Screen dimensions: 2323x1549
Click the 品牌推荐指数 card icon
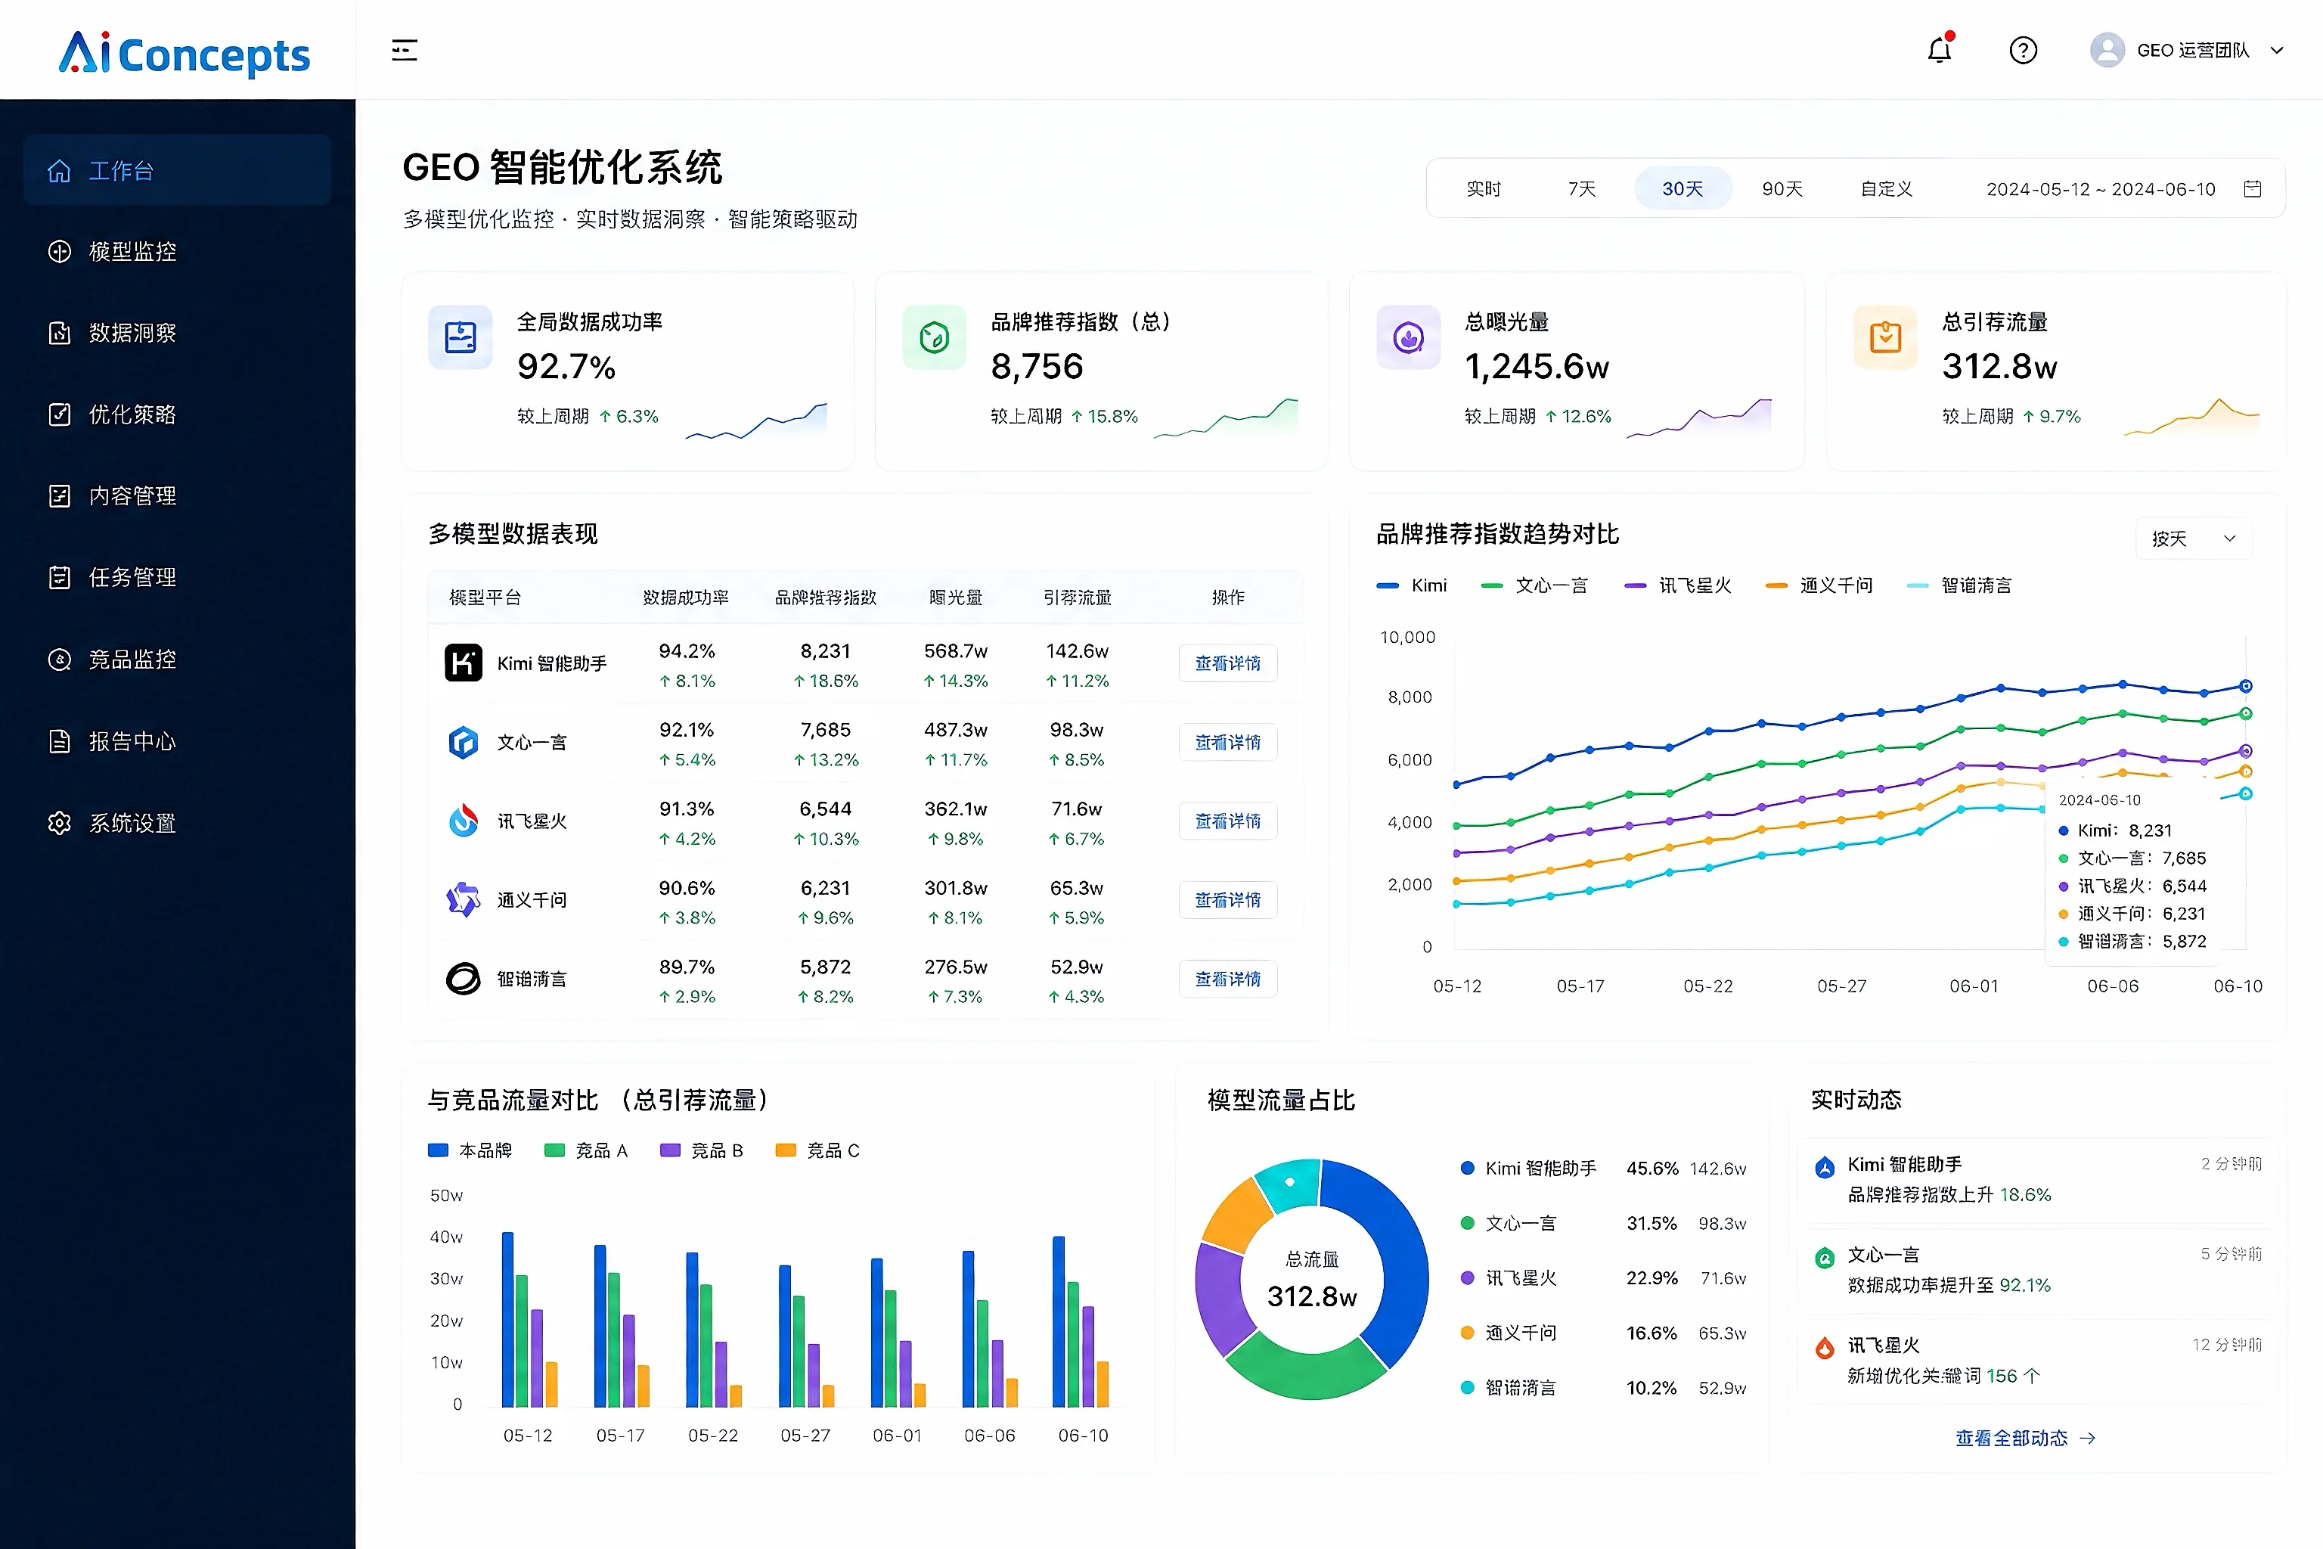935,337
